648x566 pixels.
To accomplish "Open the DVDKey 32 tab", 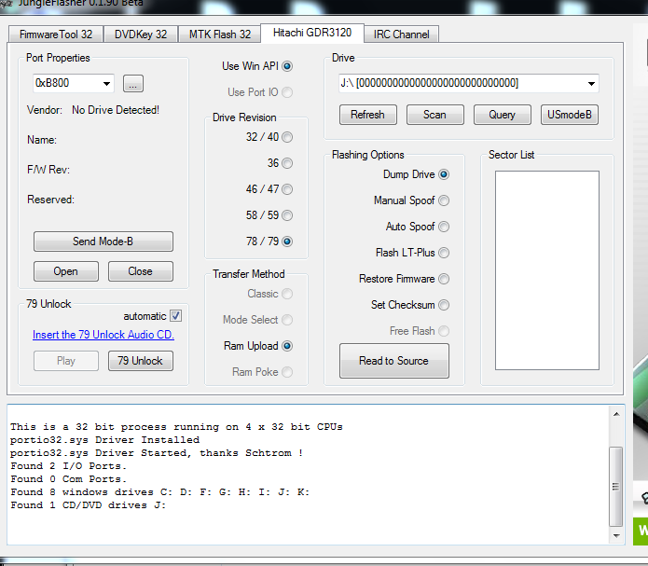I will tap(141, 34).
